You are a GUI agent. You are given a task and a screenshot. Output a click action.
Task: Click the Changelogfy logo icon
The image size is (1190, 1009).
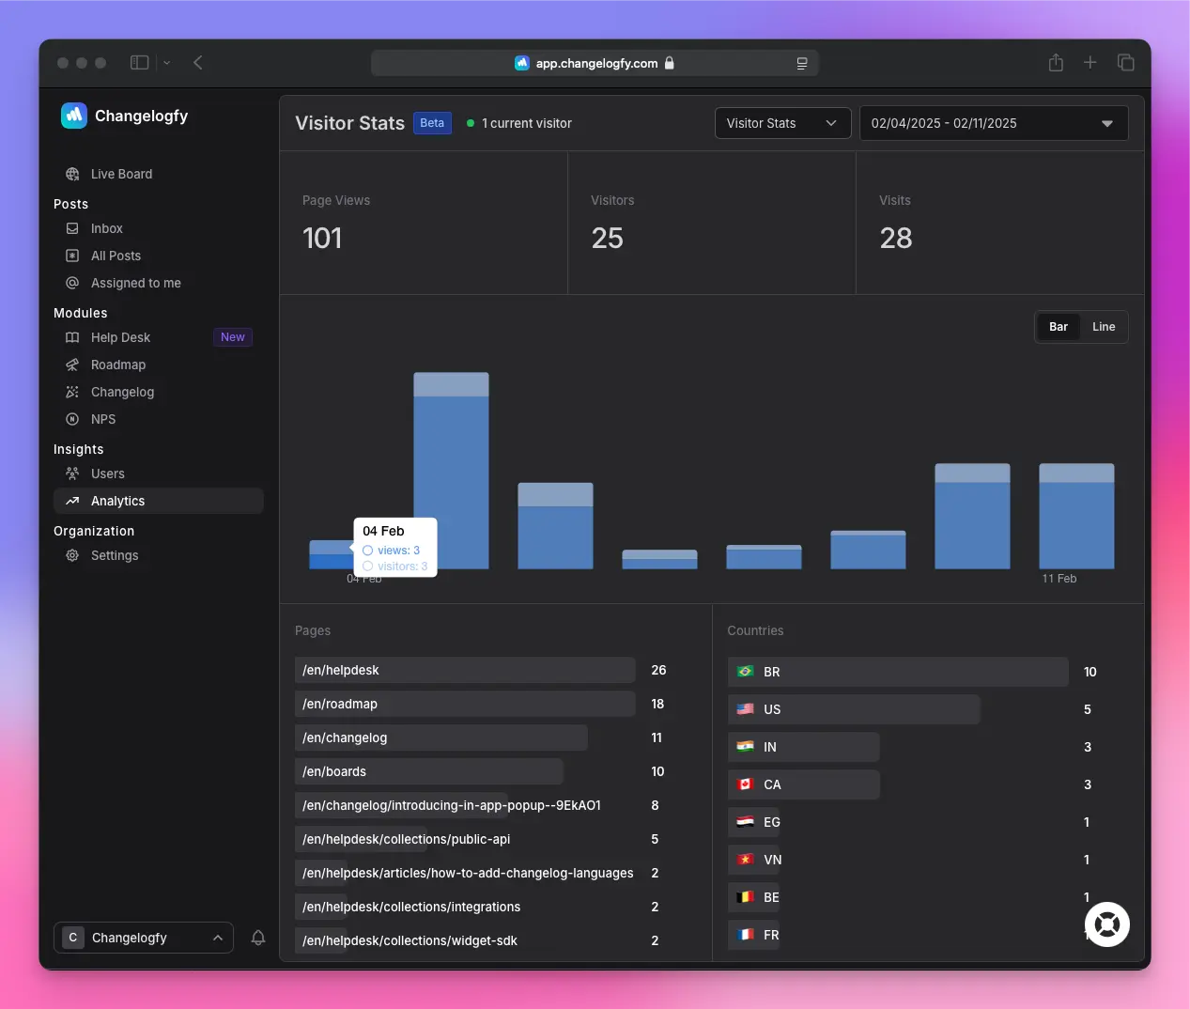point(73,116)
